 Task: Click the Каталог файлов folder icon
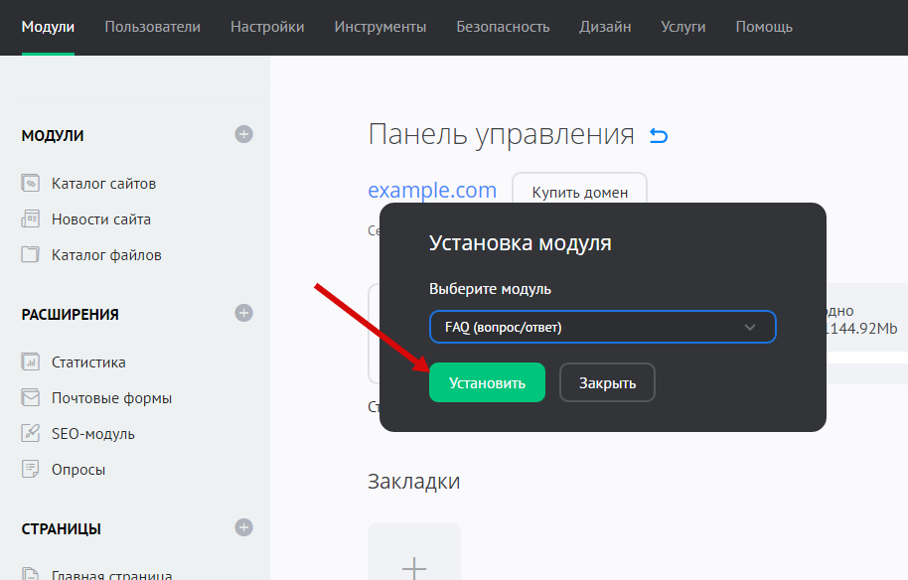[31, 255]
